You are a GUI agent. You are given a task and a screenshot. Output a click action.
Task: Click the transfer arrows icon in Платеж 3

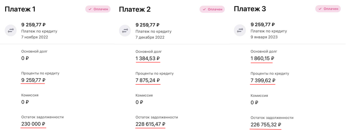coord(240,30)
